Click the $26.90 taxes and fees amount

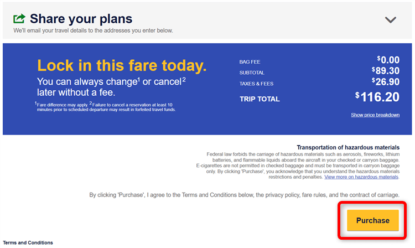tap(385, 82)
